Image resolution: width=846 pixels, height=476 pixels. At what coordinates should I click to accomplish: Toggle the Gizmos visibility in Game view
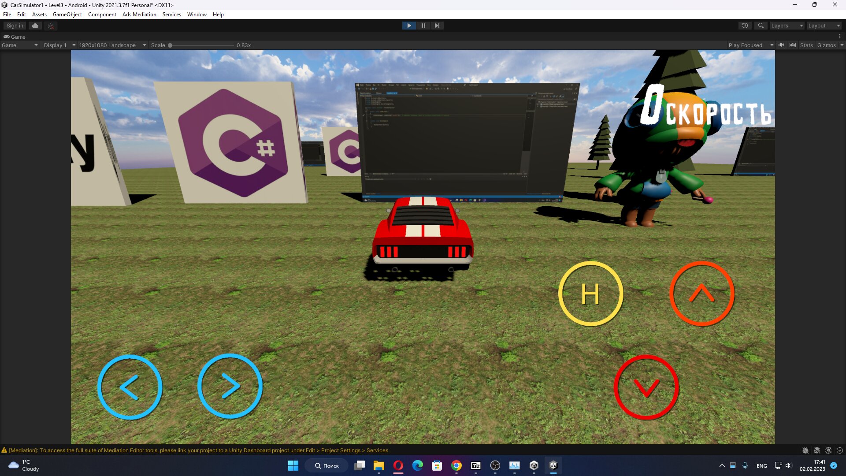click(x=826, y=45)
